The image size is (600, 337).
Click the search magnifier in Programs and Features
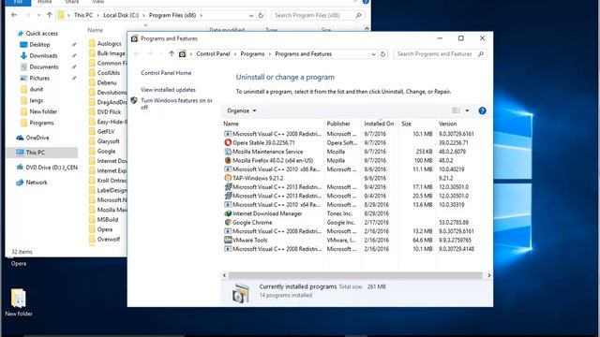coord(481,54)
